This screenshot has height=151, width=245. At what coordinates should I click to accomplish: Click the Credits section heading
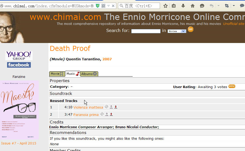click(x=57, y=122)
